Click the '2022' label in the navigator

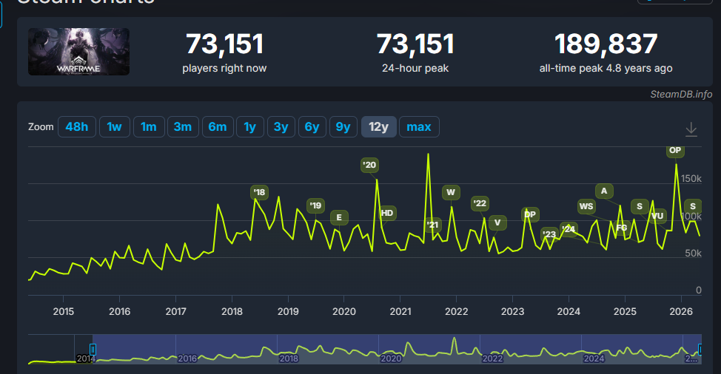click(x=492, y=358)
